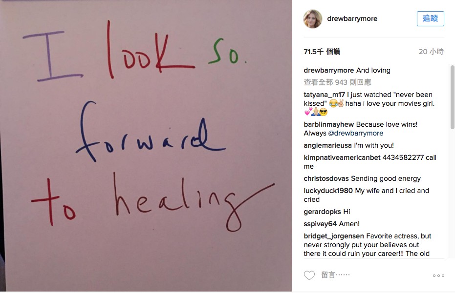Open sspivey64's profile
This screenshot has width=455, height=293.
(320, 224)
